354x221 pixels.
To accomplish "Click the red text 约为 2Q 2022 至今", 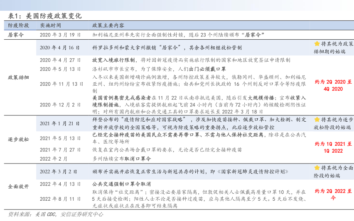I will click(333, 195).
